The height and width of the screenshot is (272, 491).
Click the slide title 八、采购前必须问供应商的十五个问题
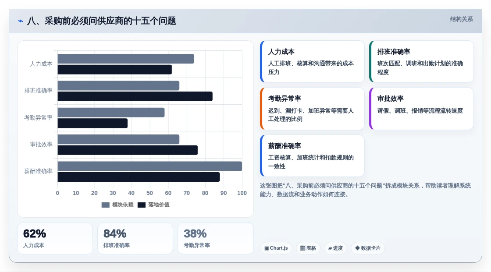click(x=101, y=21)
